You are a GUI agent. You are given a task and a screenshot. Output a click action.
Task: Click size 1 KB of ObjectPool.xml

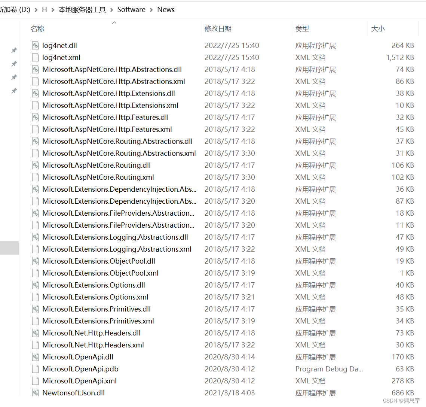coord(407,273)
